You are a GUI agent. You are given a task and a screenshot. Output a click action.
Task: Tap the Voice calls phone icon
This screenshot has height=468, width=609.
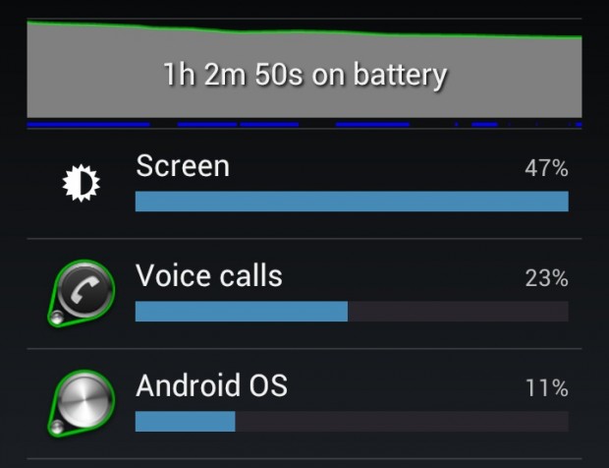coord(82,293)
